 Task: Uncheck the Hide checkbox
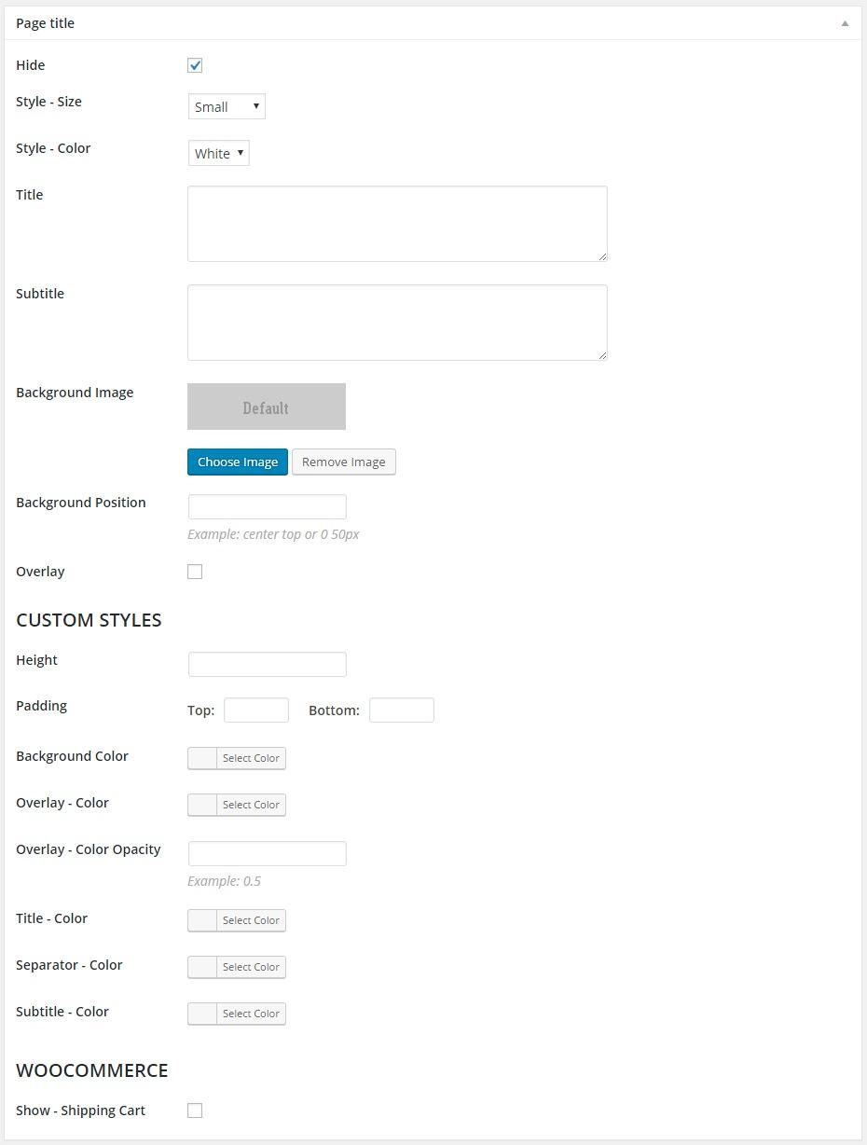pos(195,65)
